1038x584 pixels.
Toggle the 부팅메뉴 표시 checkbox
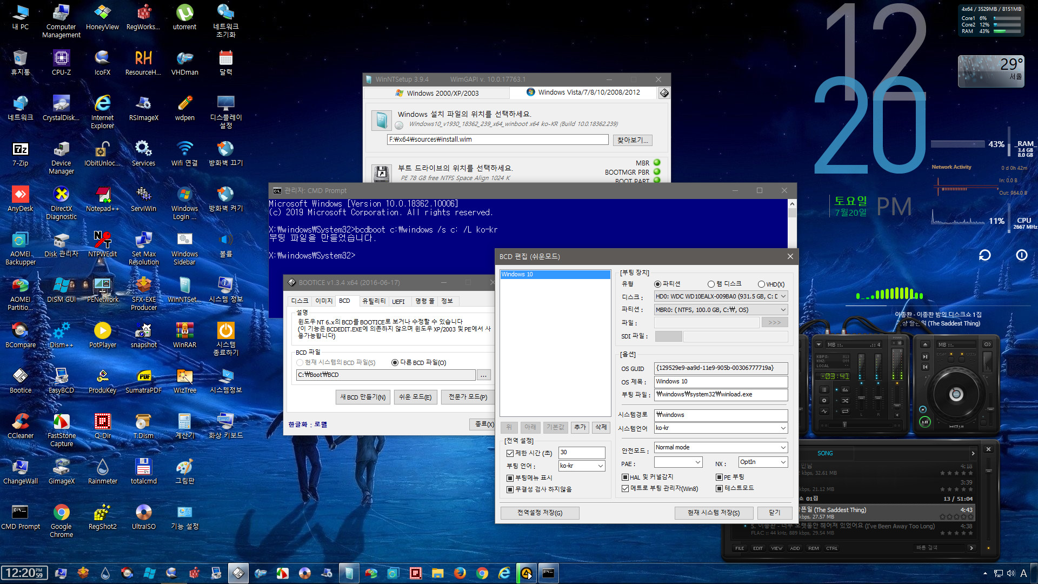point(510,478)
